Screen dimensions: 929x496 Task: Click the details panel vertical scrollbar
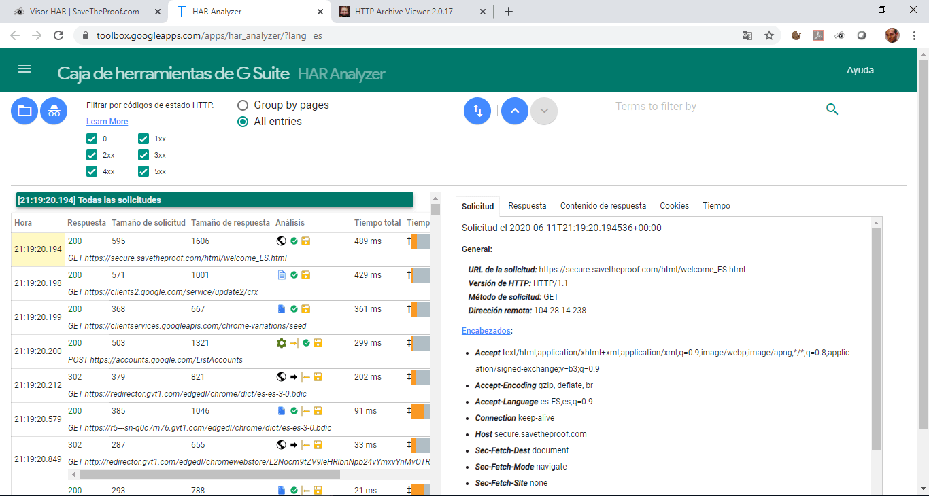876,338
